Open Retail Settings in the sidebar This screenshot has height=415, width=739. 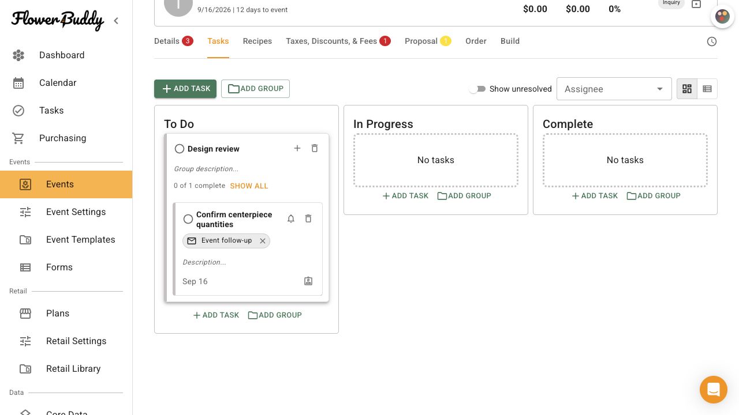66,341
